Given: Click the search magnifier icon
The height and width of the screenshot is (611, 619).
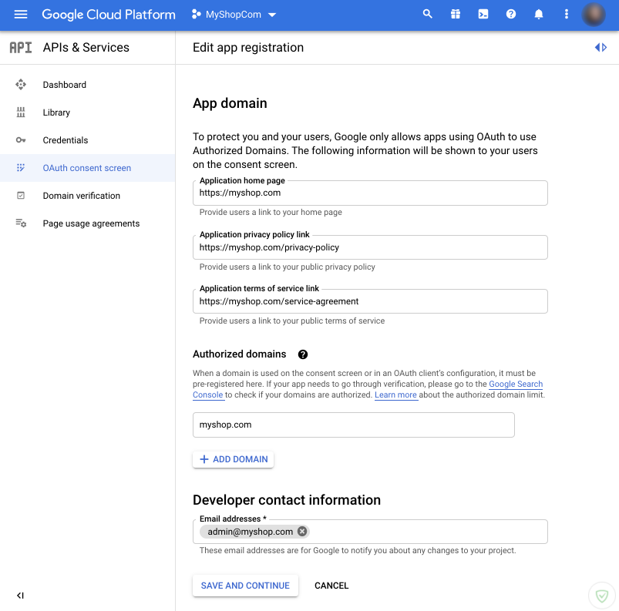Looking at the screenshot, I should click(x=427, y=14).
